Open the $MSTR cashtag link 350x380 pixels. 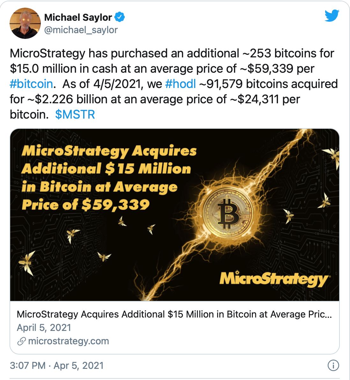pyautogui.click(x=75, y=114)
